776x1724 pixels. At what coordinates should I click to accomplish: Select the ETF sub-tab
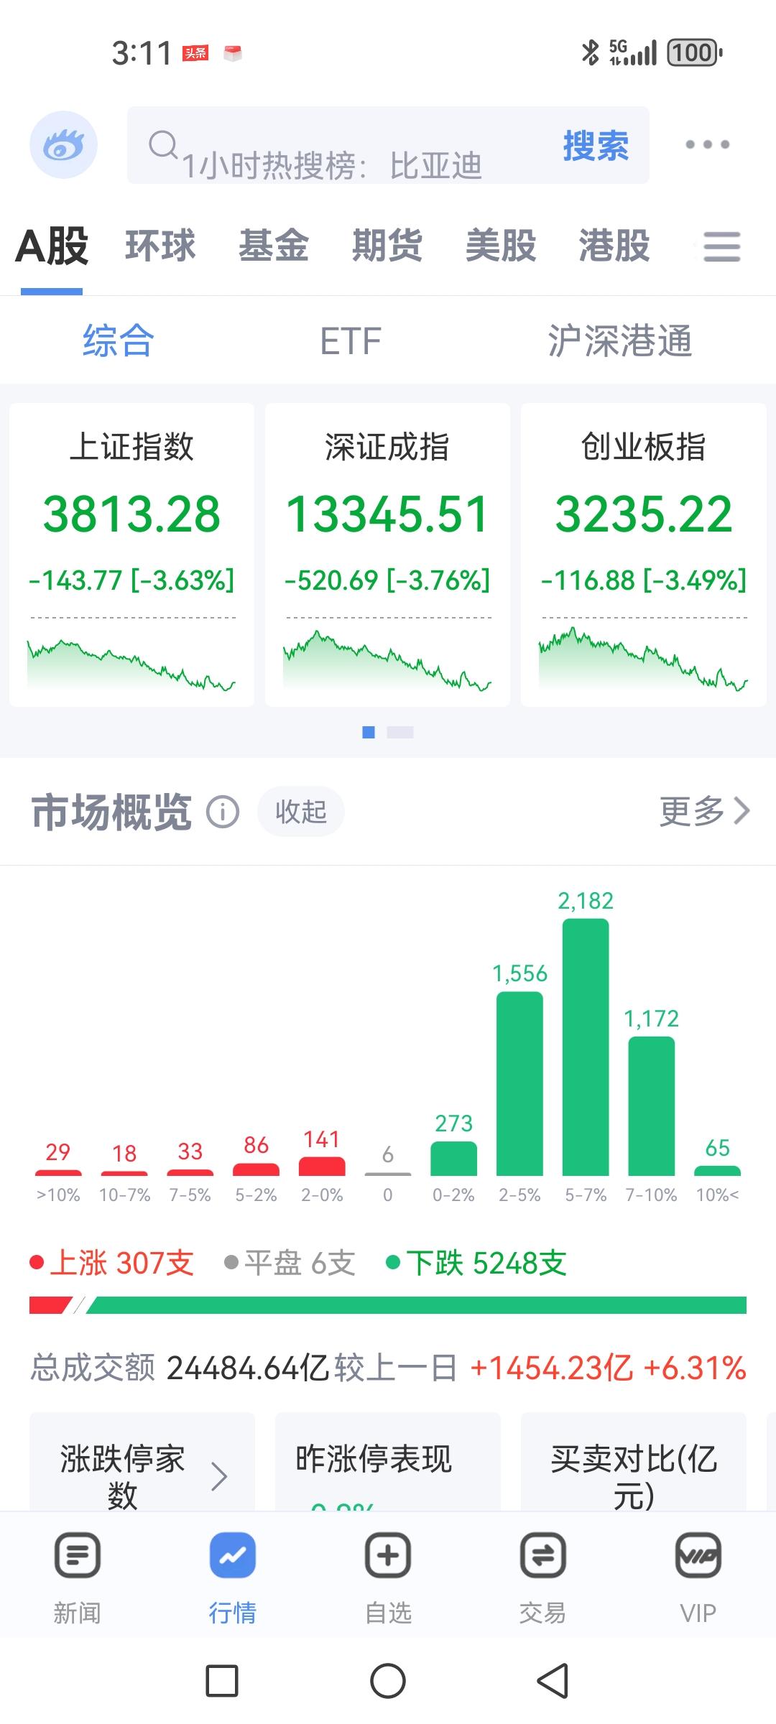point(350,341)
